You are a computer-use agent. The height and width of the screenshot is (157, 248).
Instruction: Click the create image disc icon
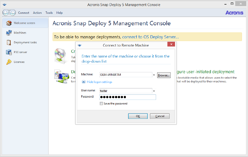tap(60, 56)
